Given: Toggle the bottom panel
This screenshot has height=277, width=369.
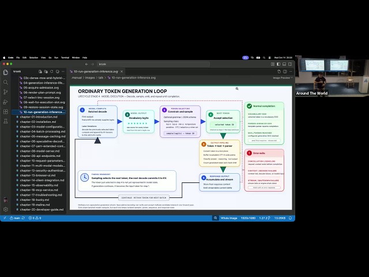Looking at the screenshot, I should coord(284,64).
